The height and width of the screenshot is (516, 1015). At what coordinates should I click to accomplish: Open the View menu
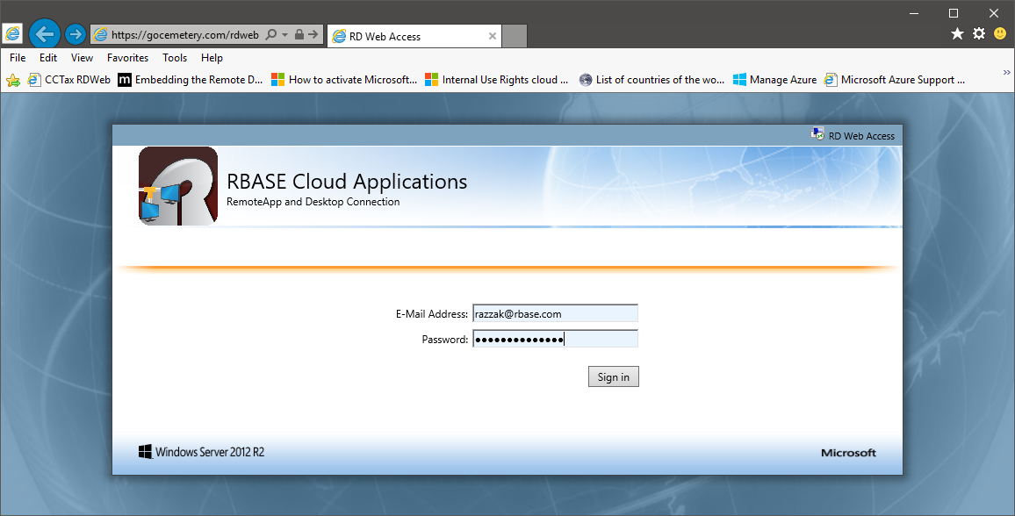(x=82, y=58)
